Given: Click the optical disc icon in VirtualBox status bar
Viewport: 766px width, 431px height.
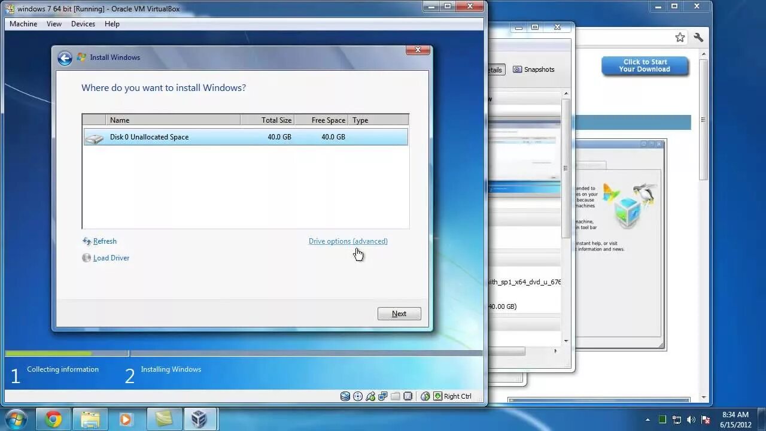Looking at the screenshot, I should click(x=358, y=396).
